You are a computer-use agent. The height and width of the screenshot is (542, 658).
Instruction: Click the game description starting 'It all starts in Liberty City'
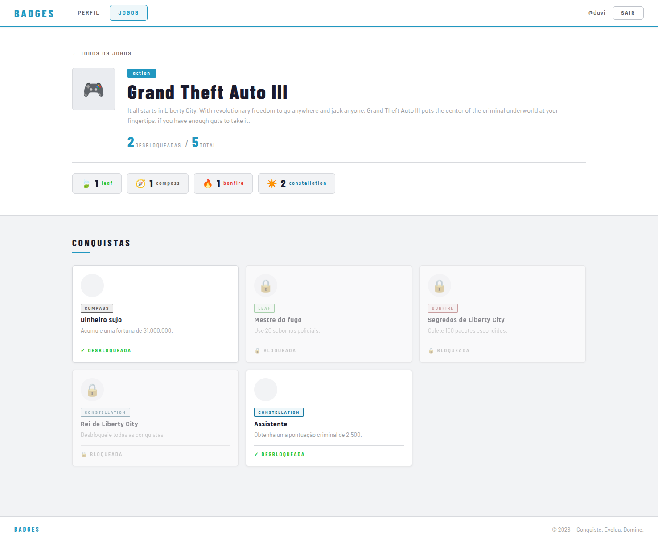click(x=343, y=116)
